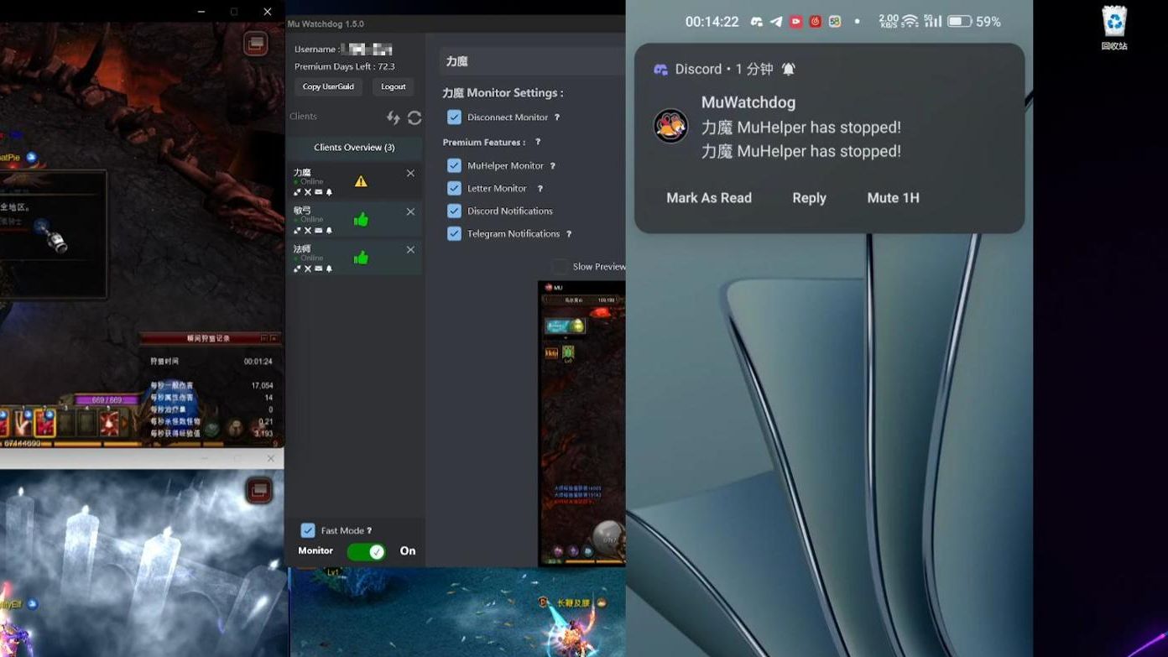Click the help mark next to Premium Features
The width and height of the screenshot is (1168, 657).
538,143
